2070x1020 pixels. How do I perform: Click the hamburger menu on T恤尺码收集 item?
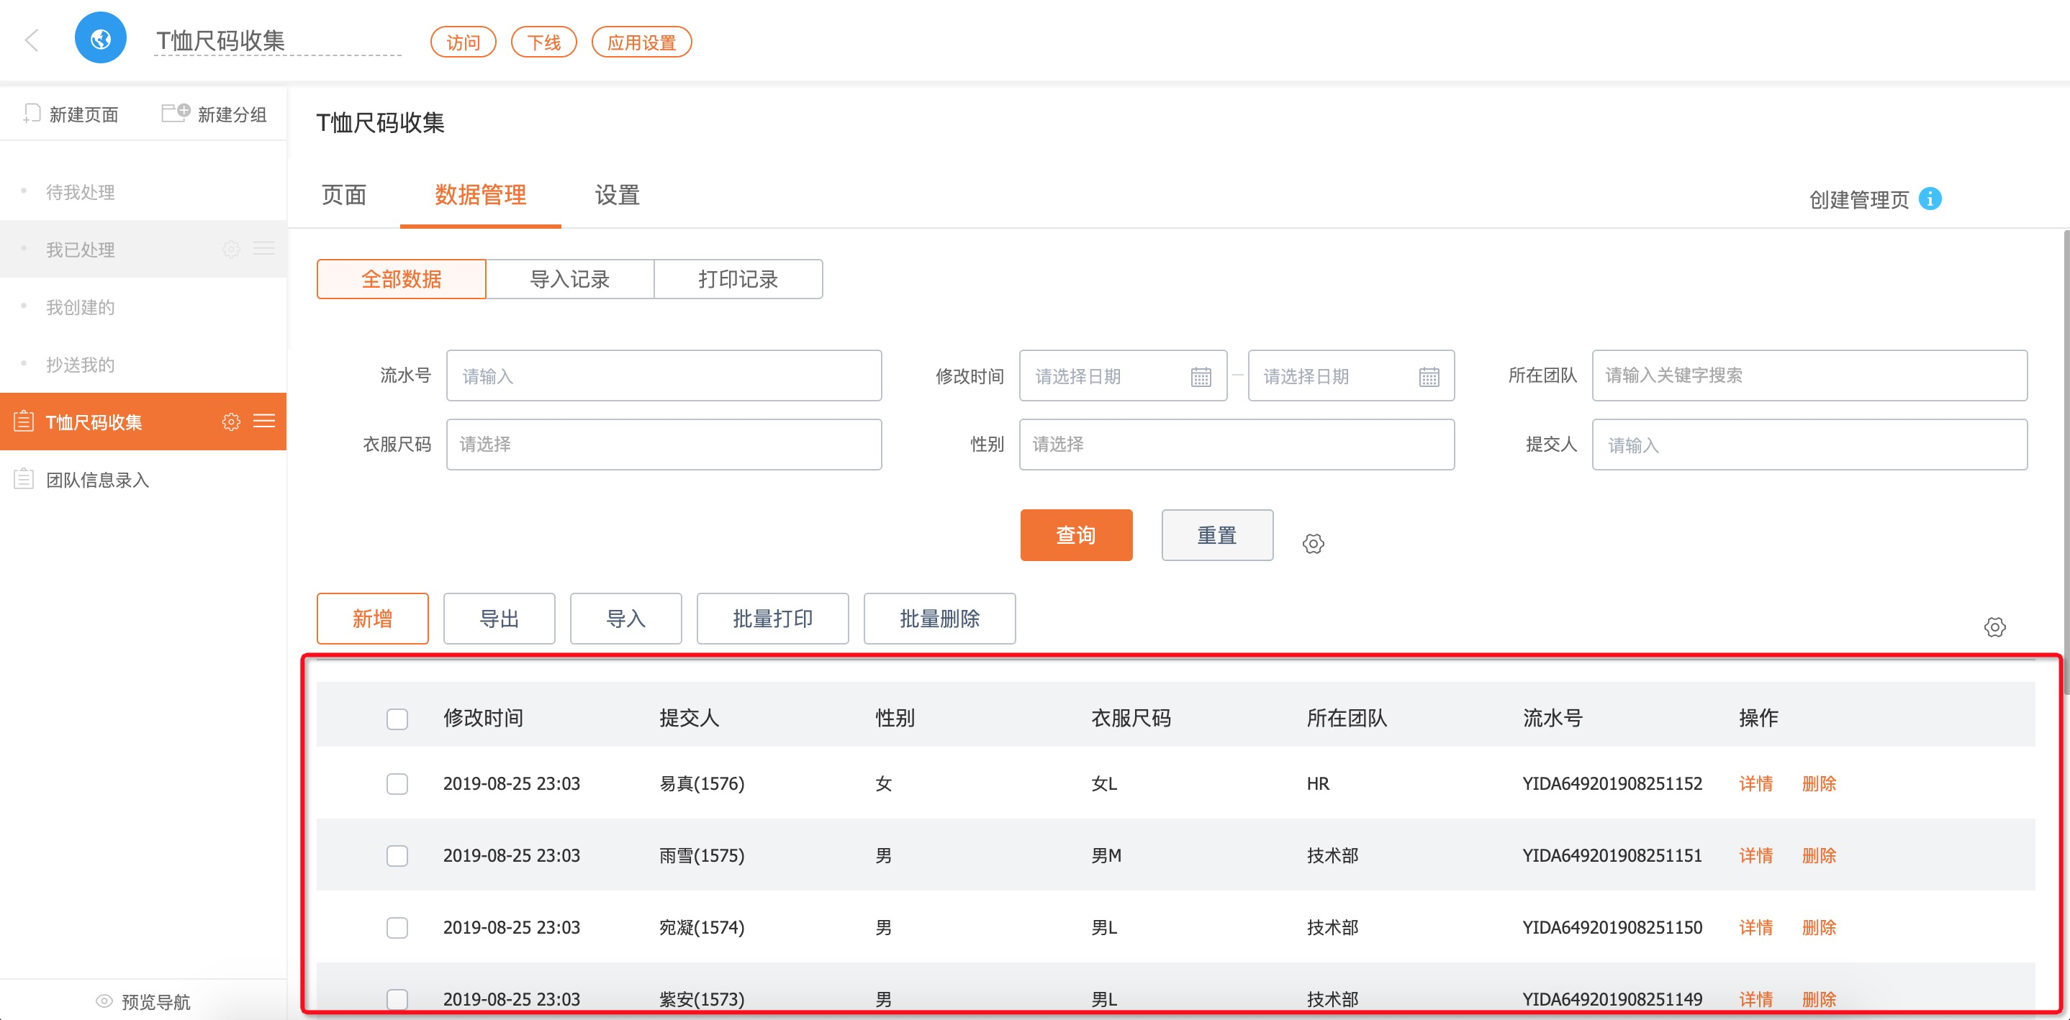tap(264, 421)
